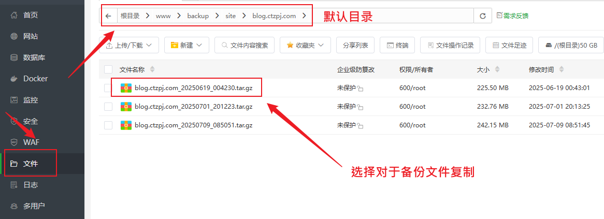The image size is (604, 219).
Task: Click the backup breadcrumb in path
Action: tap(198, 16)
